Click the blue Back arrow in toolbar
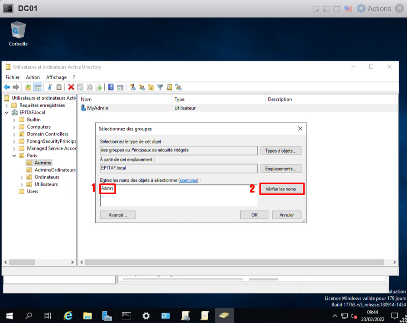The height and width of the screenshot is (323, 407). pyautogui.click(x=7, y=87)
